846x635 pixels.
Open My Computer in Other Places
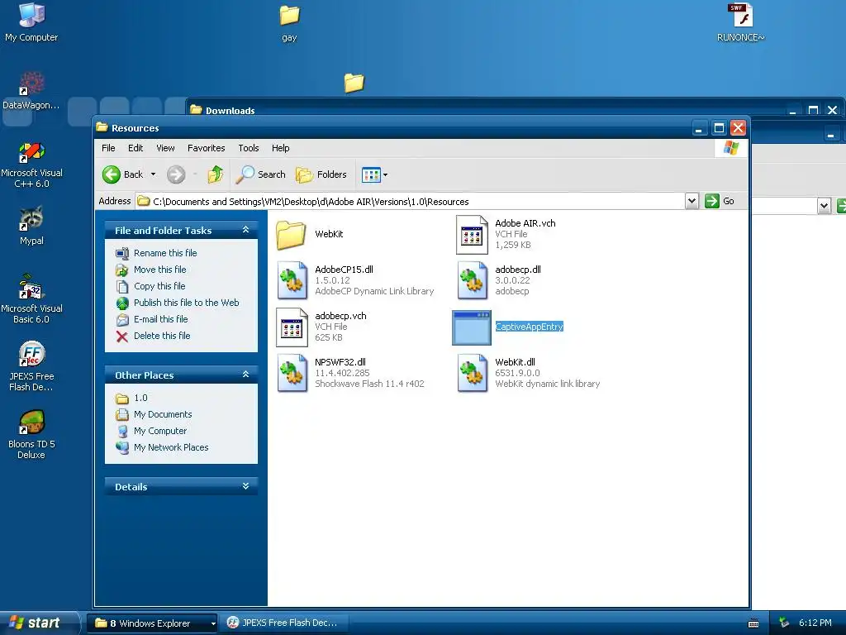pos(160,431)
